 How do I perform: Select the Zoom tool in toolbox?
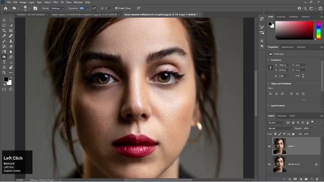point(4,73)
